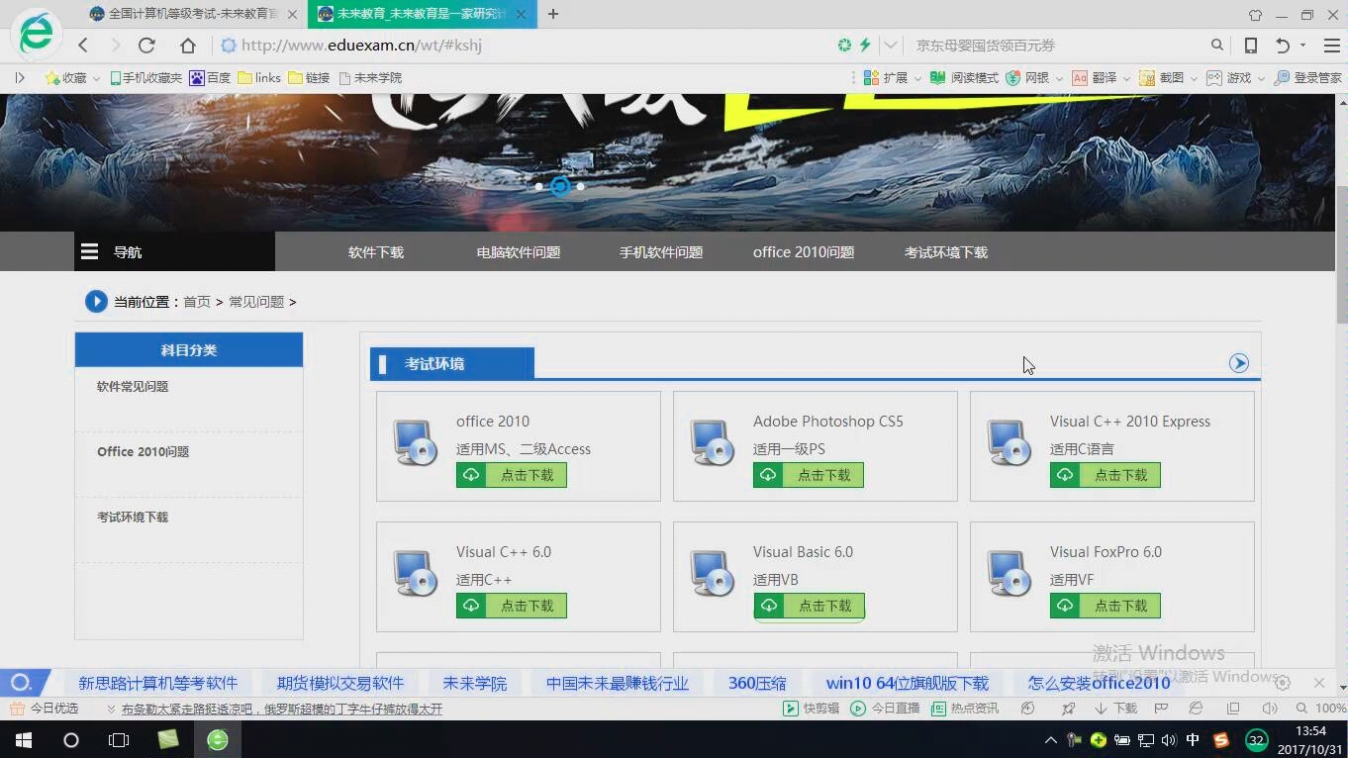Adjust the 100% page zoom control
Image resolution: width=1348 pixels, height=758 pixels.
[x=1327, y=709]
